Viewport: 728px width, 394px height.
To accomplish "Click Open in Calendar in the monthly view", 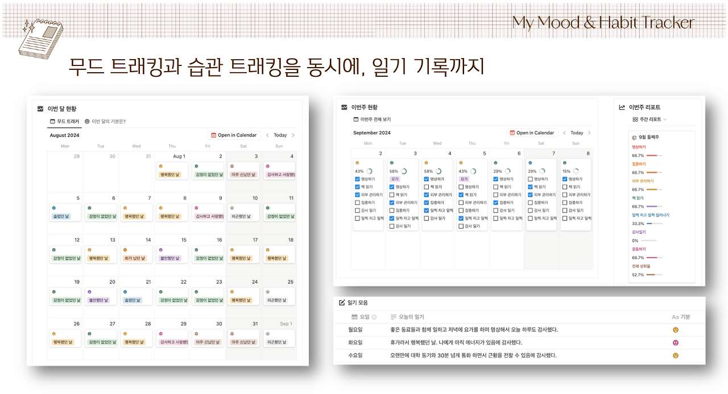I will coord(234,135).
